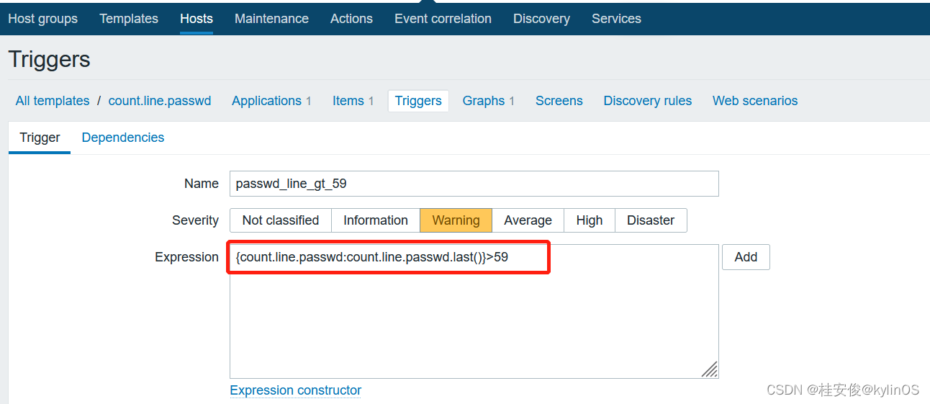Click Actions in top menu

click(x=351, y=19)
